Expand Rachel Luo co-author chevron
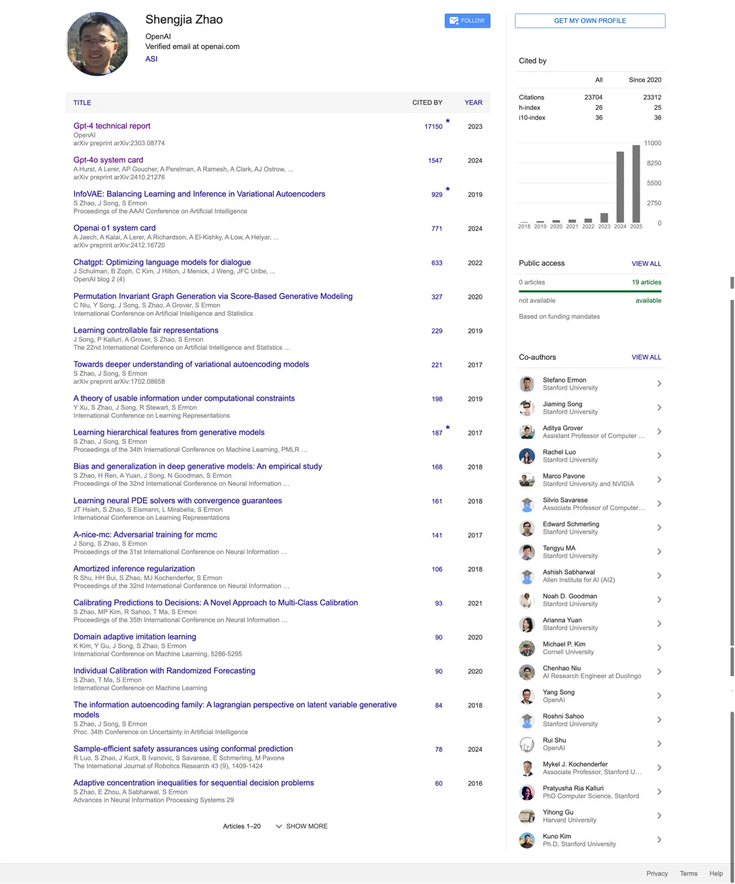 click(659, 456)
